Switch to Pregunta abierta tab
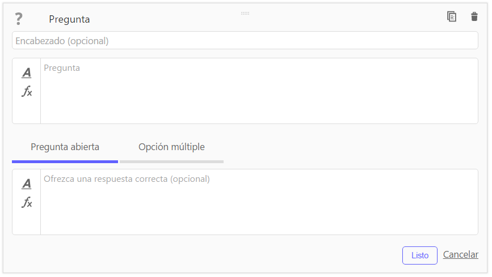 click(65, 147)
